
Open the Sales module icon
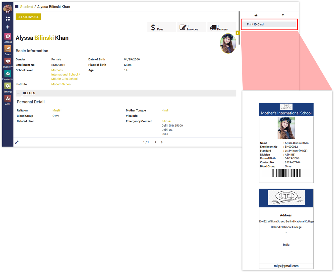pos(8,49)
